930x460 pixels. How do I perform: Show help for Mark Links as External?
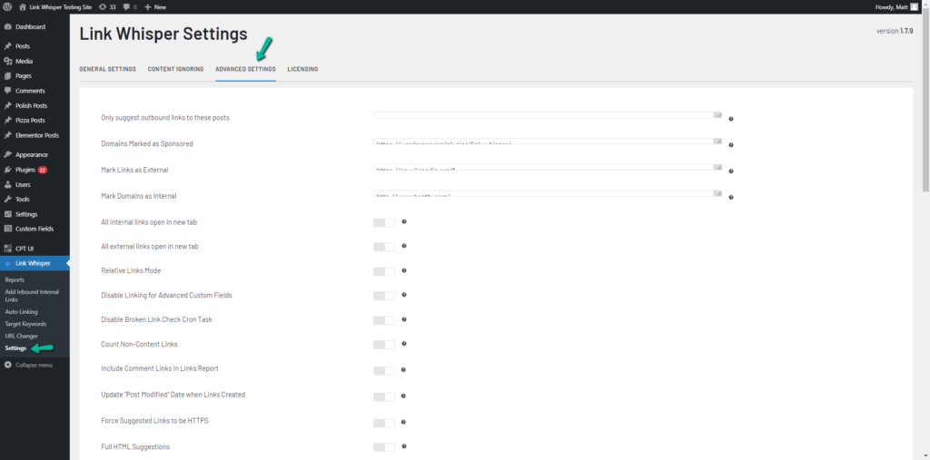tap(731, 171)
